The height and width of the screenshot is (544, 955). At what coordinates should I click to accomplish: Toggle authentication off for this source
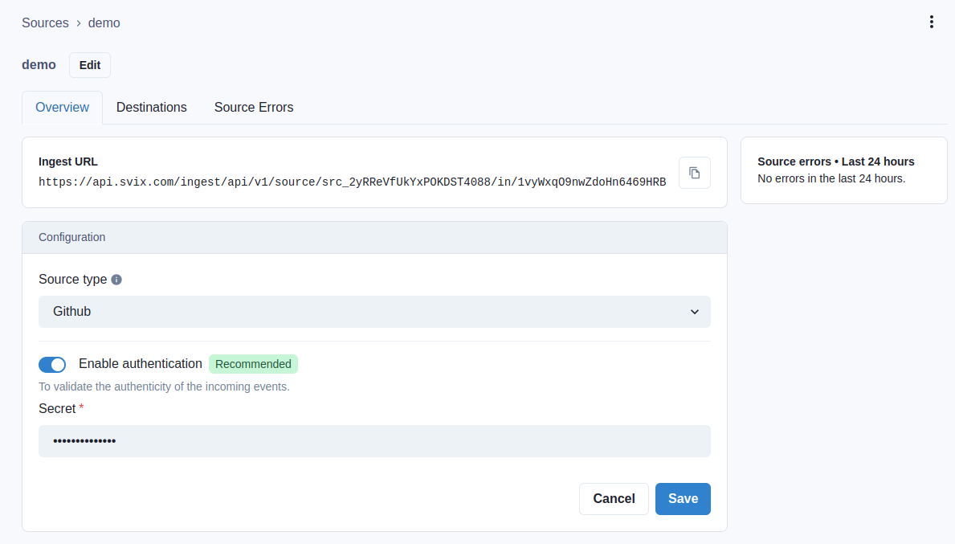(x=52, y=364)
